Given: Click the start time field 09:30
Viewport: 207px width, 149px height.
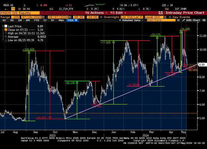Looking at the screenshot, I should [x=78, y=17].
